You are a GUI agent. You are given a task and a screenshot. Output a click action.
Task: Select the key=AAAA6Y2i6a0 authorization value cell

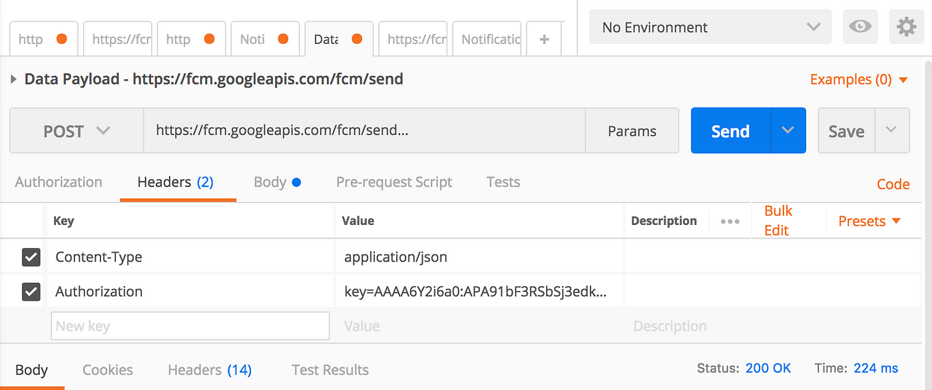pos(479,292)
